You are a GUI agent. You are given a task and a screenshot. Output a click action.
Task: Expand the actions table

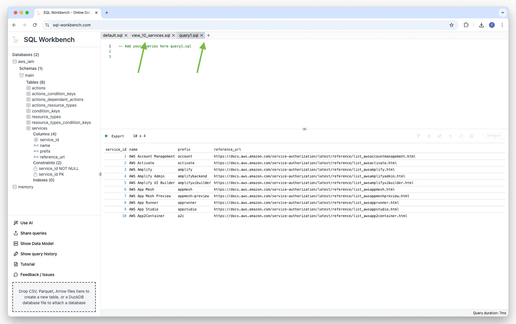pyautogui.click(x=36, y=88)
